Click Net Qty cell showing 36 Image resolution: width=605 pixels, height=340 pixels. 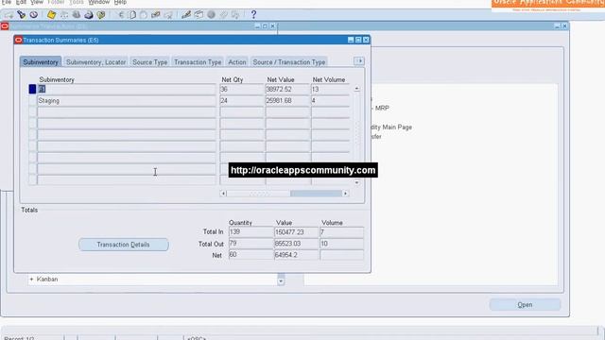(242, 89)
